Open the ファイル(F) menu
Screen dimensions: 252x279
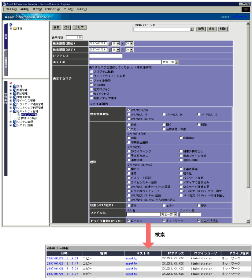click(x=11, y=9)
